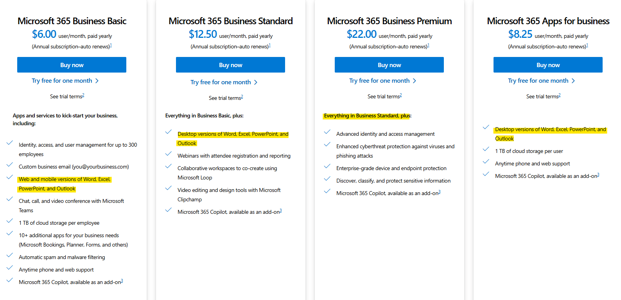Click Buy now for Apps for business
This screenshot has width=621, height=300.
click(548, 65)
